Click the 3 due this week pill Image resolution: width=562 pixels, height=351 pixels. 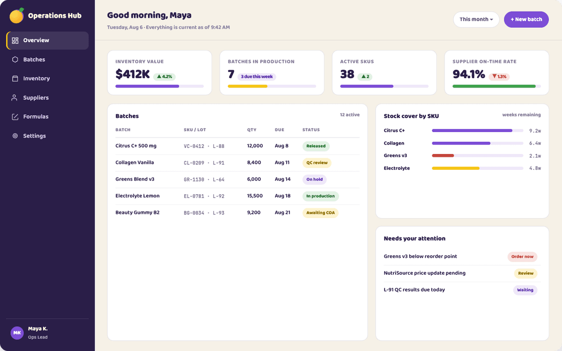257,77
